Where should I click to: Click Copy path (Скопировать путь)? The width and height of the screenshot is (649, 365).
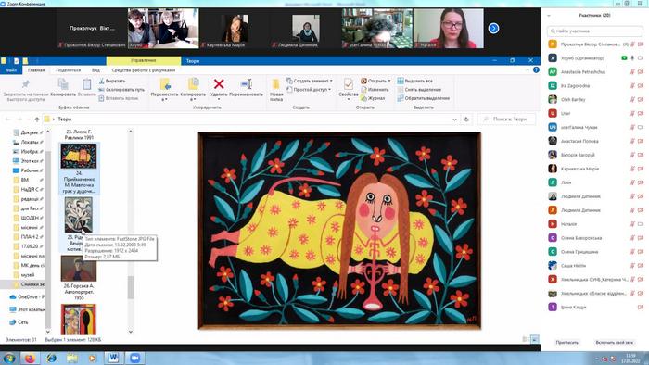[x=121, y=90]
